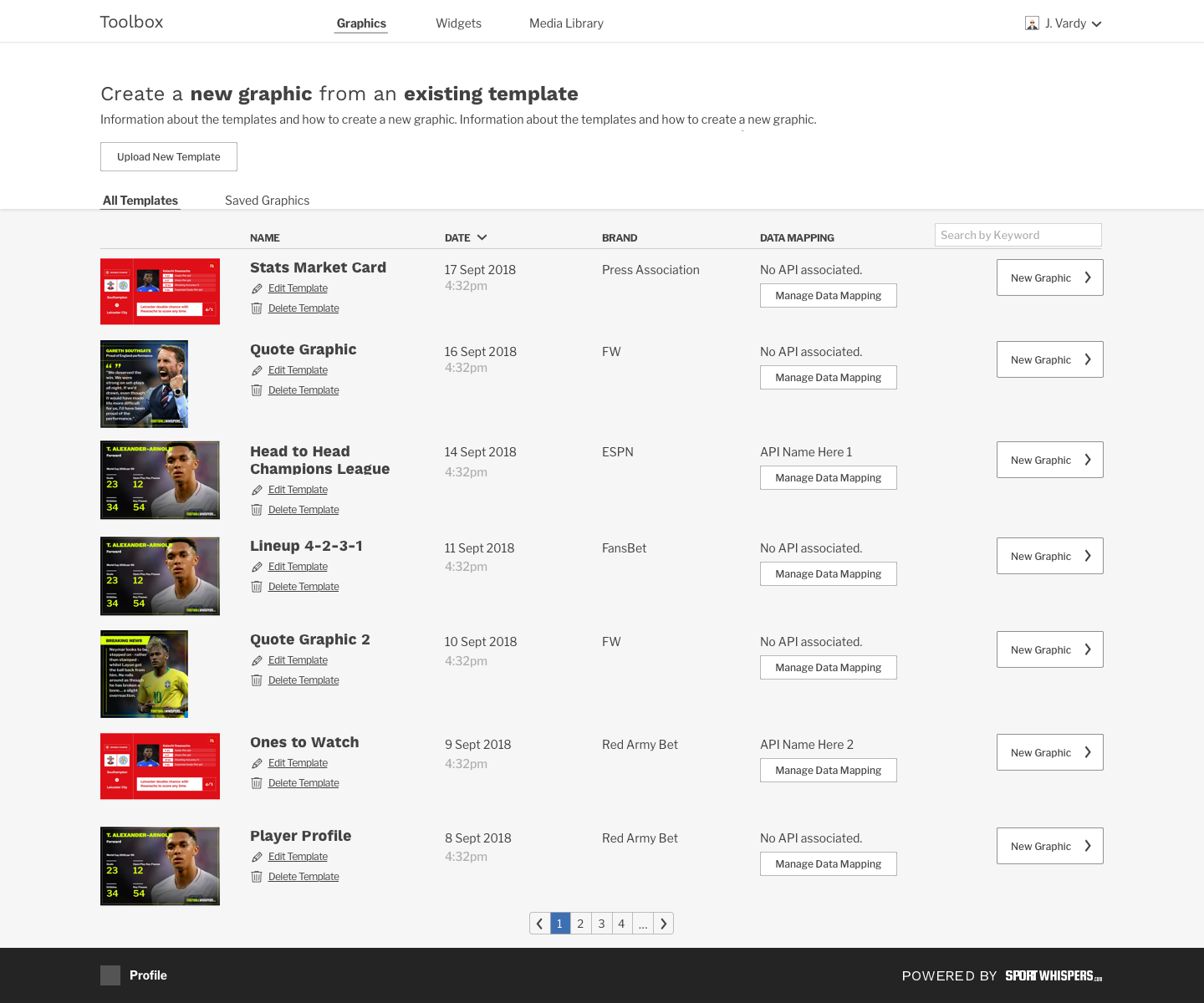Image resolution: width=1204 pixels, height=1003 pixels.
Task: Create New Graphic from Lineup 4-2-3-1
Action: 1050,556
